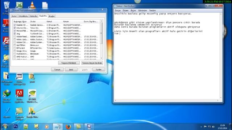Uncheck the Microsoft startup item checkbox
Image resolution: width=232 pixels, height=130 pixels.
coord(14,31)
